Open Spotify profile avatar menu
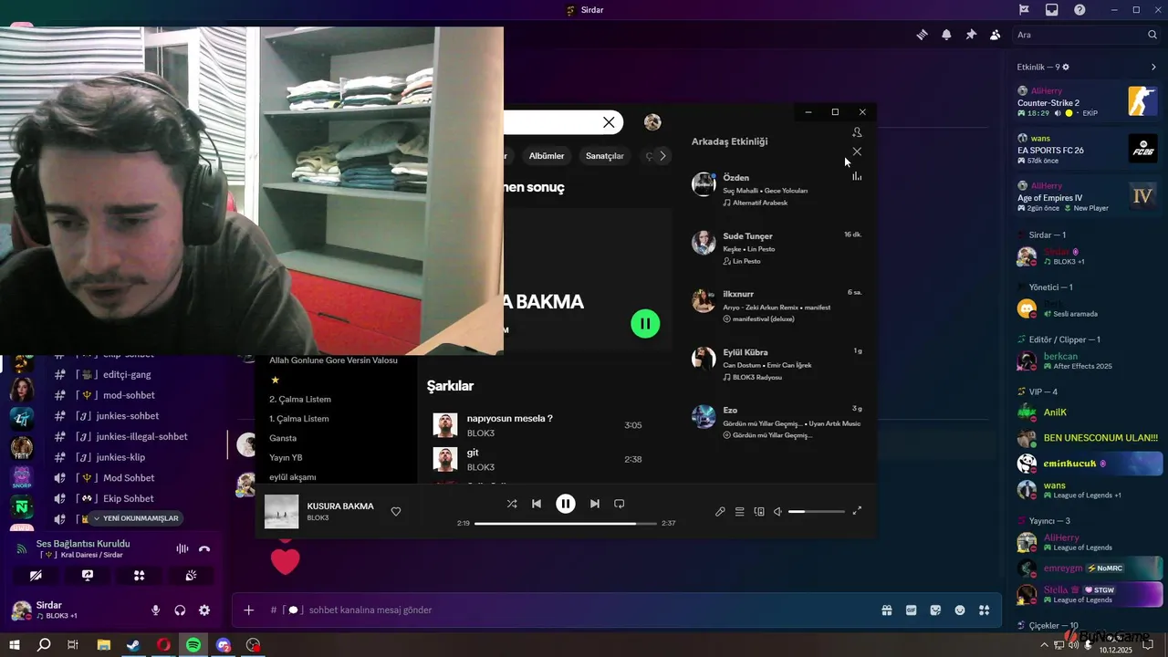Screen dimensions: 1168x657 652,122
